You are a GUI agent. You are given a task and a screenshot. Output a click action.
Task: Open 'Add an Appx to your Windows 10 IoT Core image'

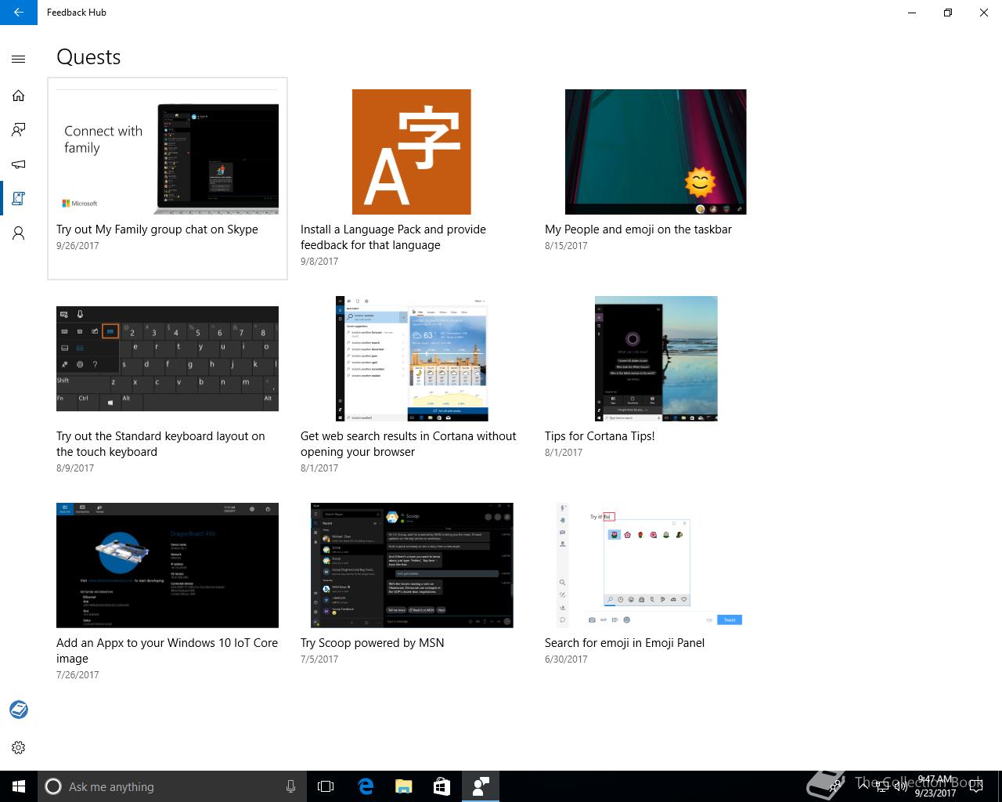click(x=167, y=651)
